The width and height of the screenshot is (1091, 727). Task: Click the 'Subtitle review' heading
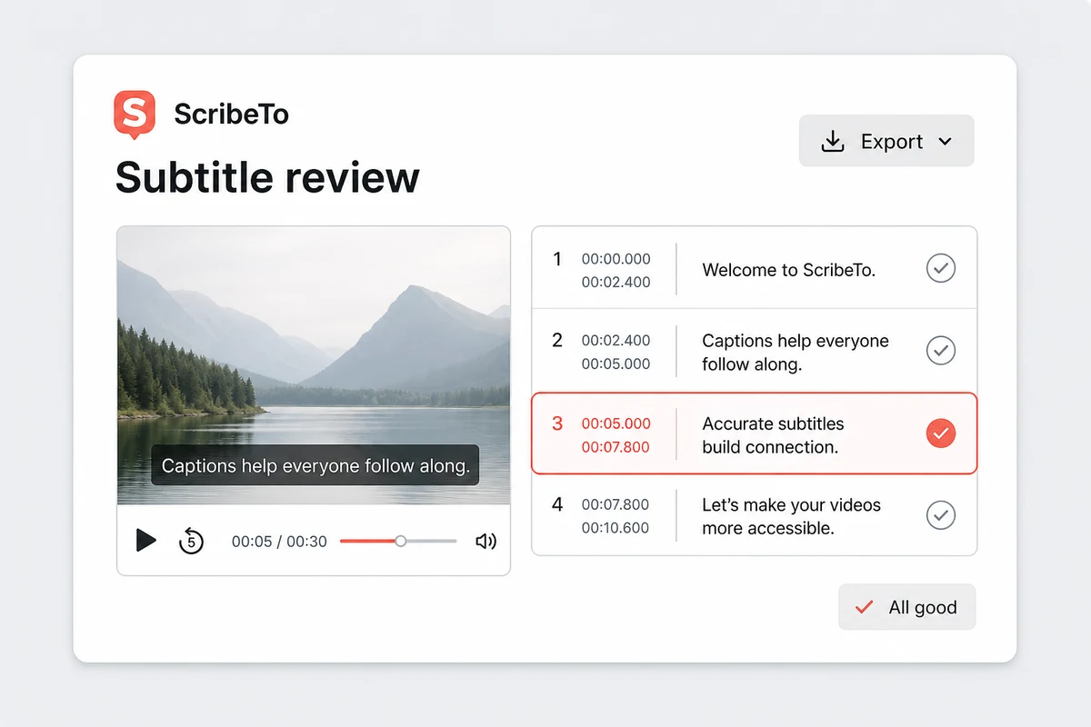coord(267,177)
